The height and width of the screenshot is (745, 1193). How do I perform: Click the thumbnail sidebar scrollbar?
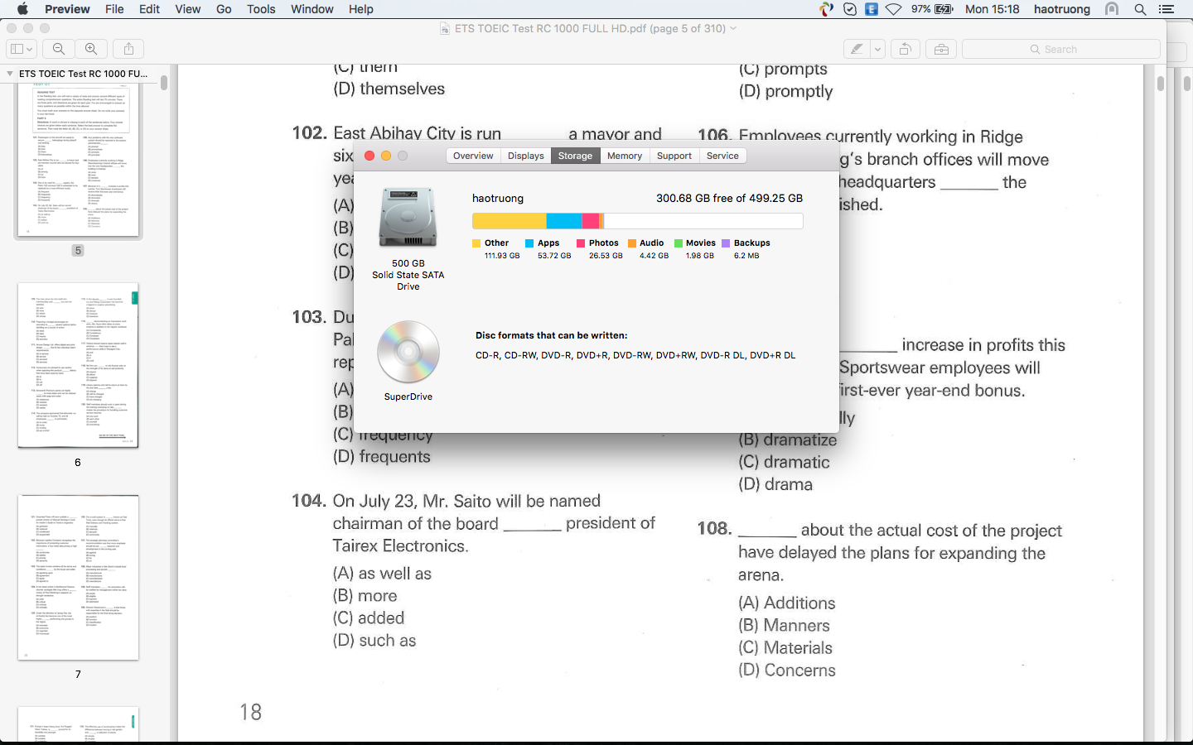164,83
